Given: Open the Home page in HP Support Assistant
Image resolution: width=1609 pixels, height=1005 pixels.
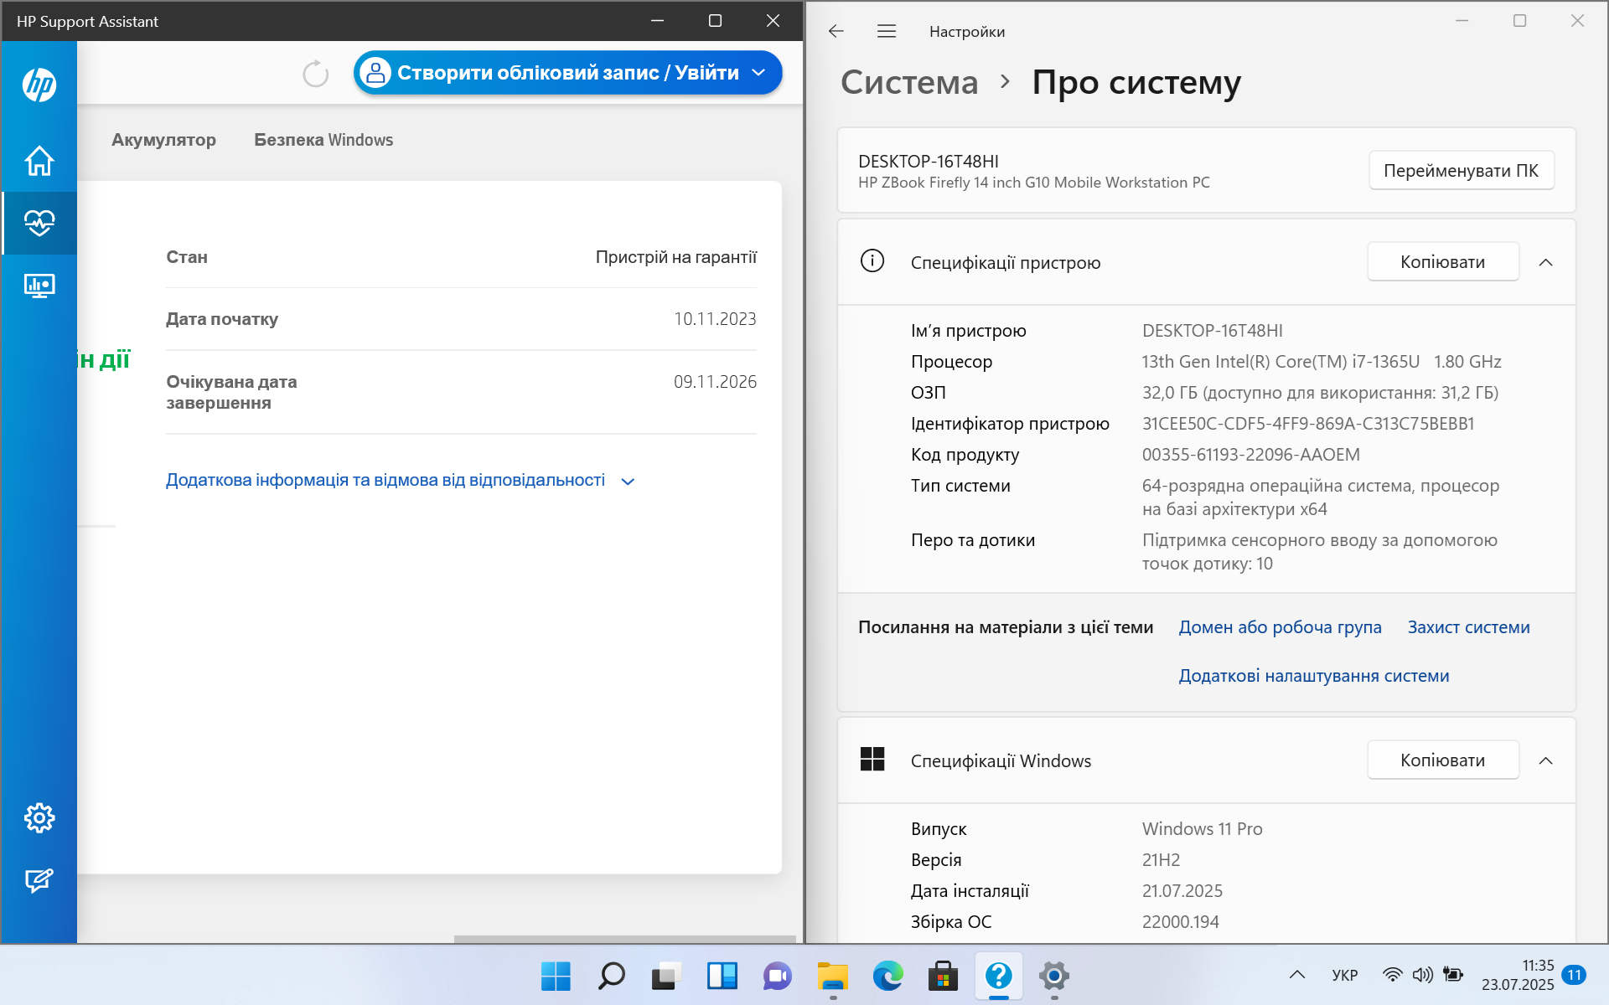Looking at the screenshot, I should tap(39, 161).
